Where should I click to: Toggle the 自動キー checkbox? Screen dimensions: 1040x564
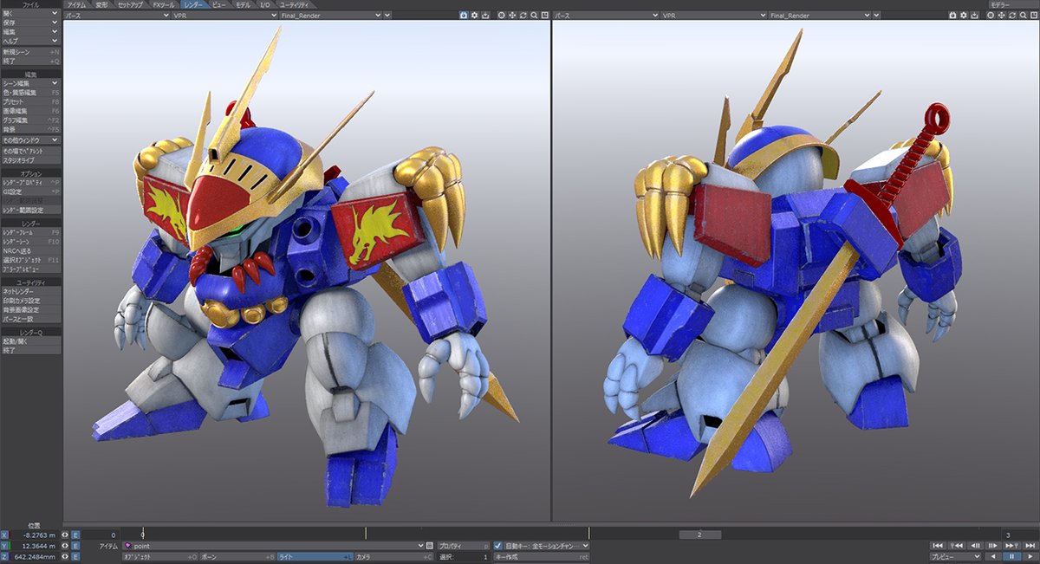coord(497,546)
